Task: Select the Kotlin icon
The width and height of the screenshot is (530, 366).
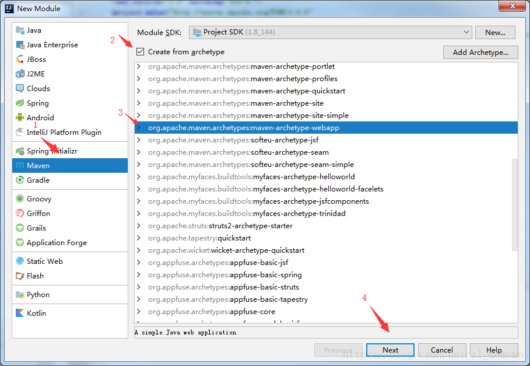Action: tap(20, 313)
